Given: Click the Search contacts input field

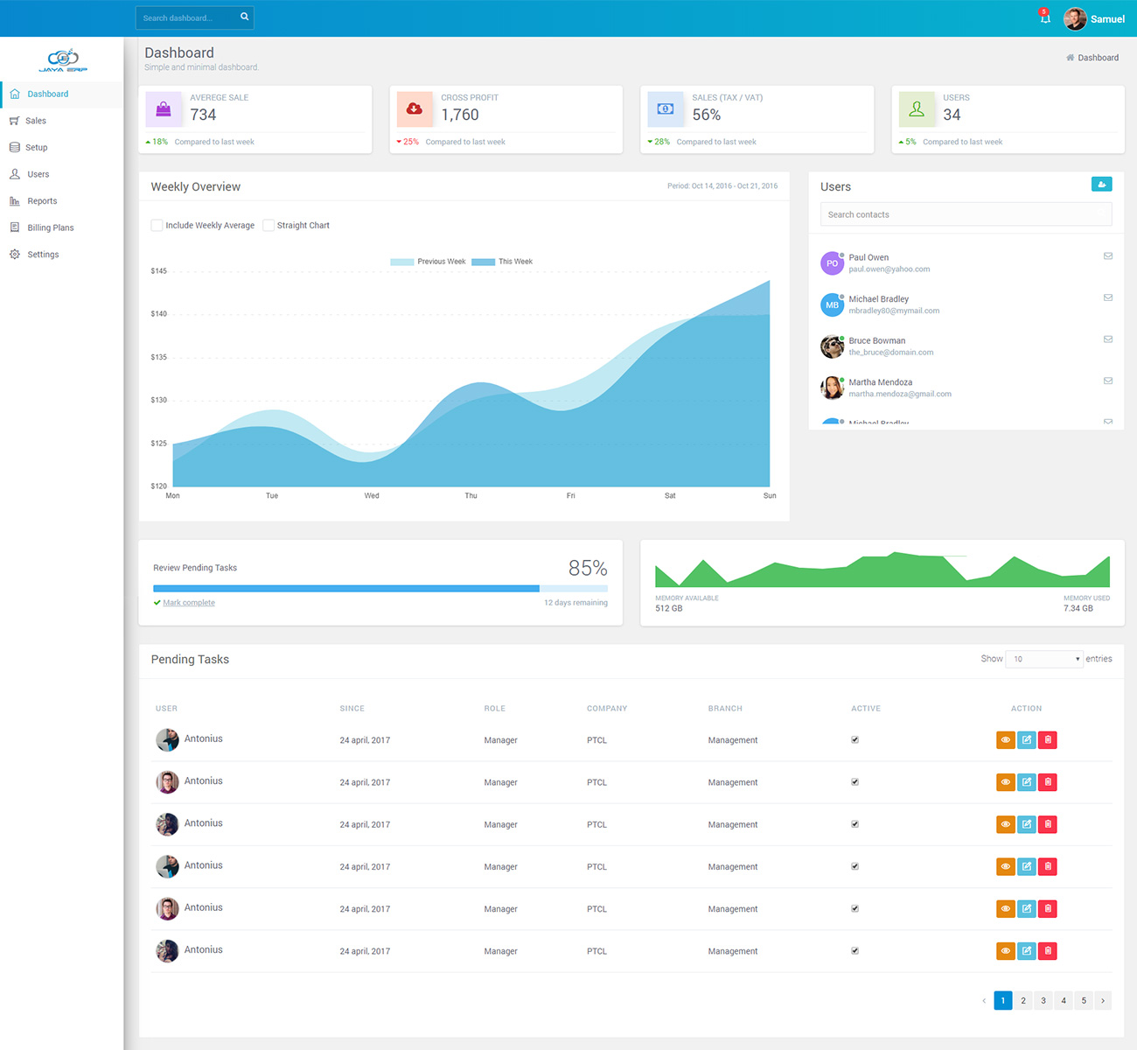Looking at the screenshot, I should click(966, 214).
